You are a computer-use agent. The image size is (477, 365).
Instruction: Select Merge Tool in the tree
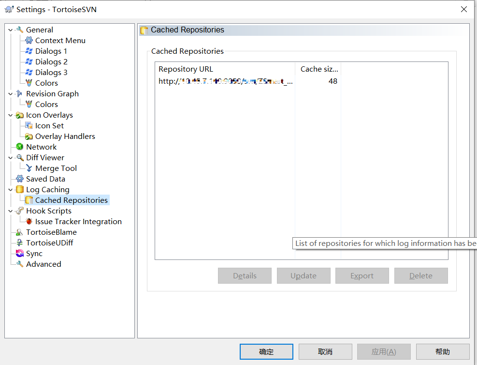point(56,168)
